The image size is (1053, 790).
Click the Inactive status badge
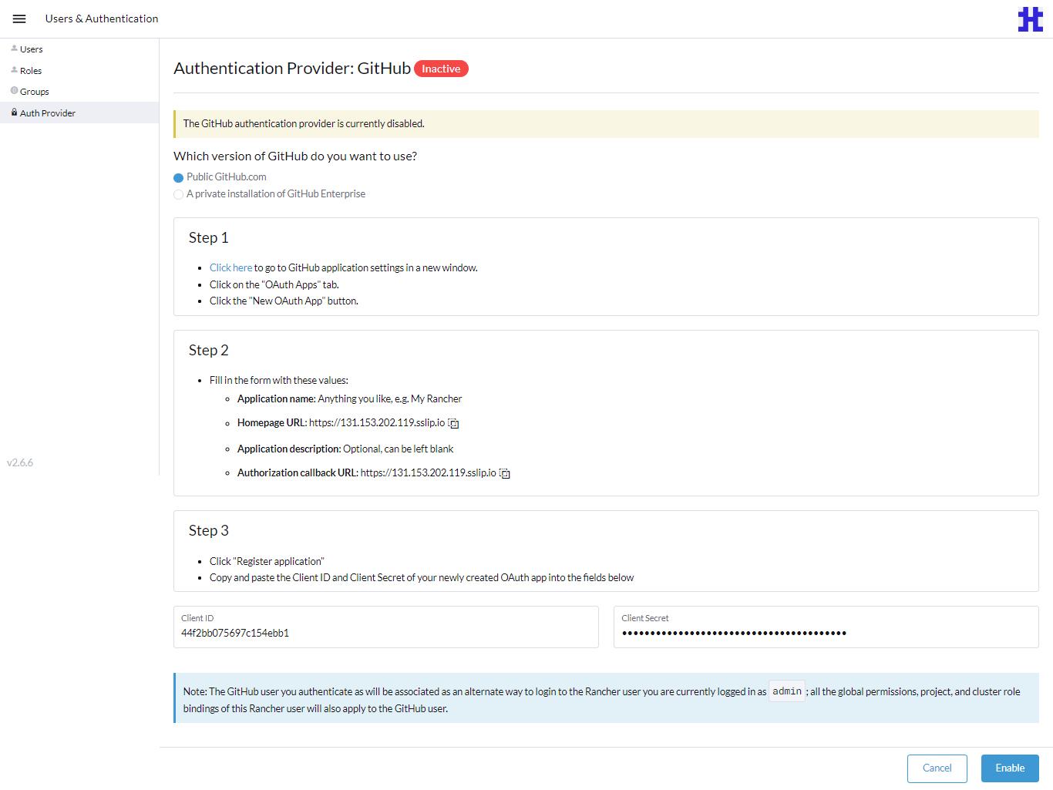tap(441, 69)
